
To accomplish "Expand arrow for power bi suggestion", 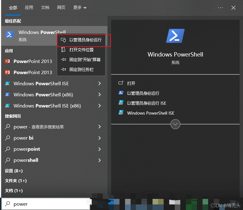I will click(99, 138).
